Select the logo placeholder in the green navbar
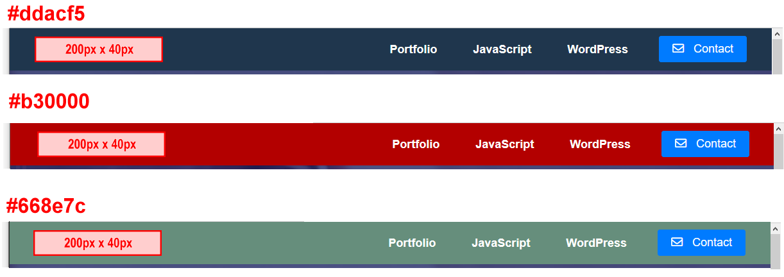The image size is (784, 277). [98, 243]
